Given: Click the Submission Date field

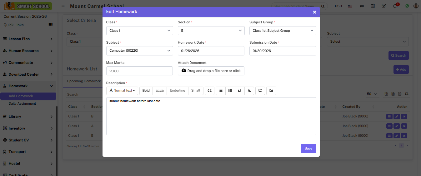Looking at the screenshot, I should click(283, 51).
